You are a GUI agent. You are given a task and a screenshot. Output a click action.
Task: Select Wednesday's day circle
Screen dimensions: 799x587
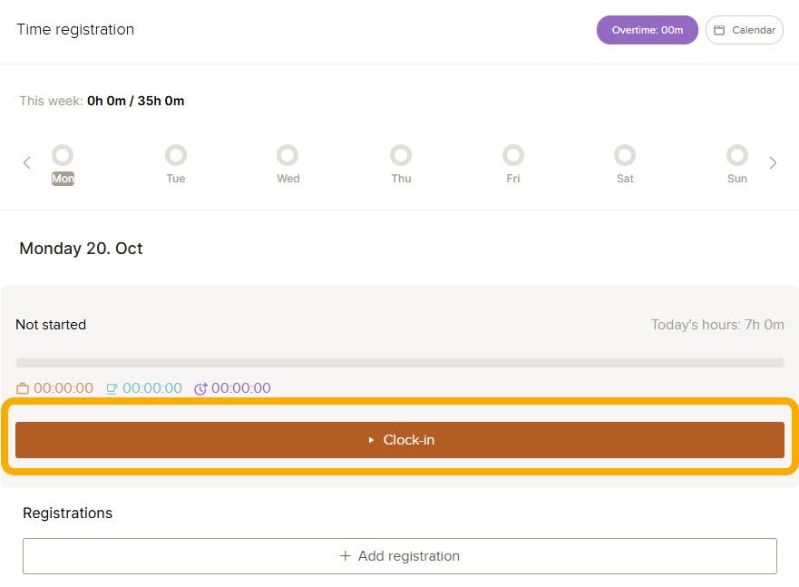point(287,155)
